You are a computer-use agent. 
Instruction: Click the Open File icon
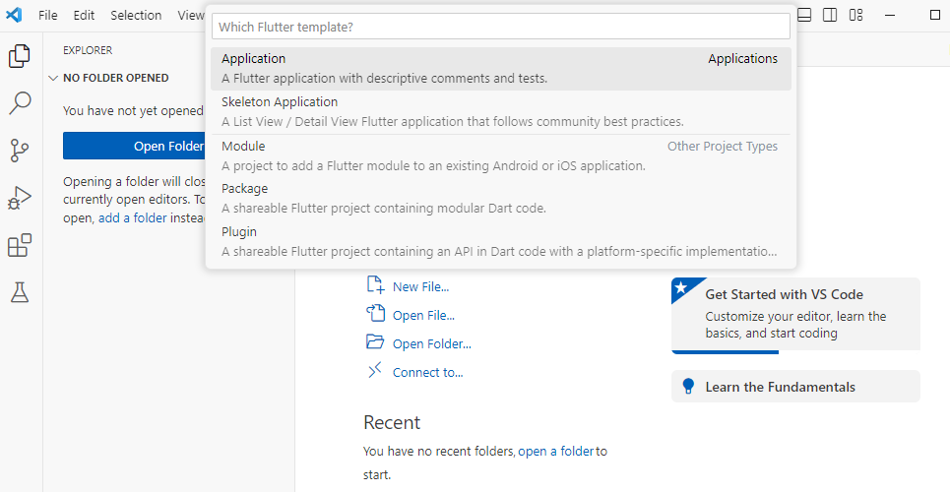pyautogui.click(x=375, y=313)
